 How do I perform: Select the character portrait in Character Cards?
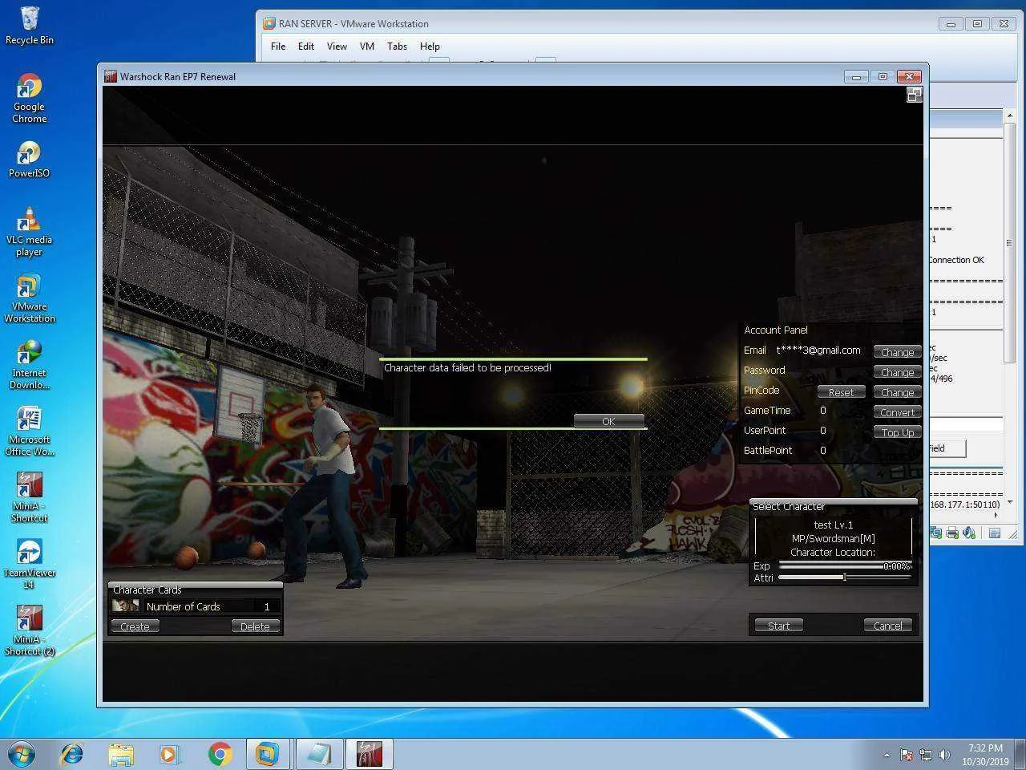(125, 606)
